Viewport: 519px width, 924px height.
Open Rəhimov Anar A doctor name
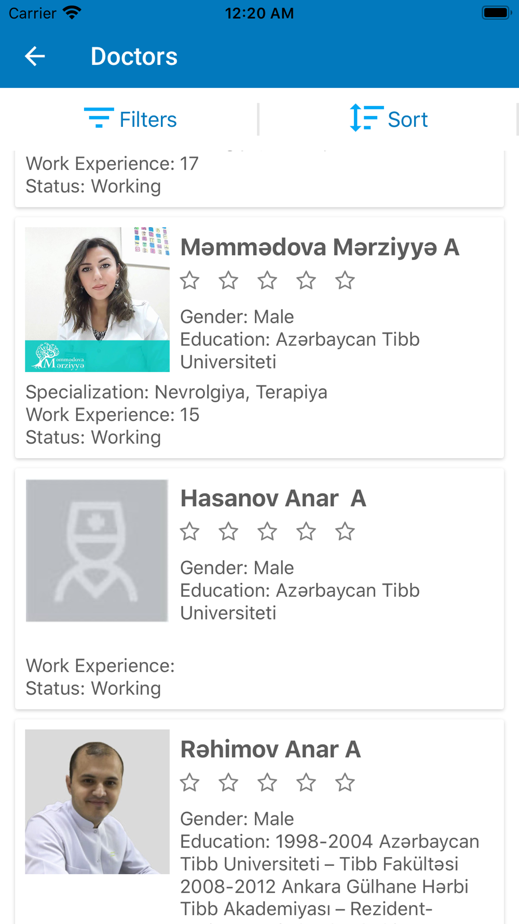pyautogui.click(x=270, y=749)
